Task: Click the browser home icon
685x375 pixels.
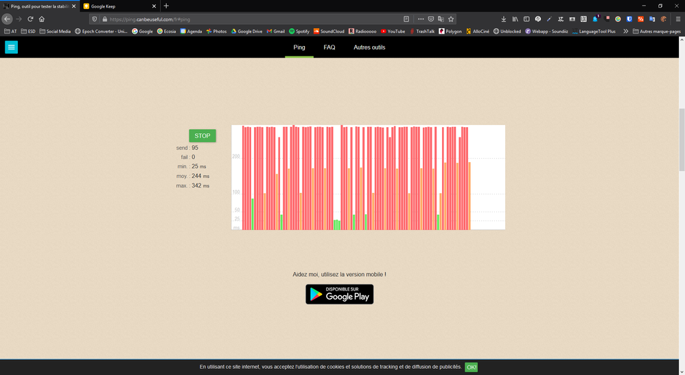Action: [x=42, y=19]
